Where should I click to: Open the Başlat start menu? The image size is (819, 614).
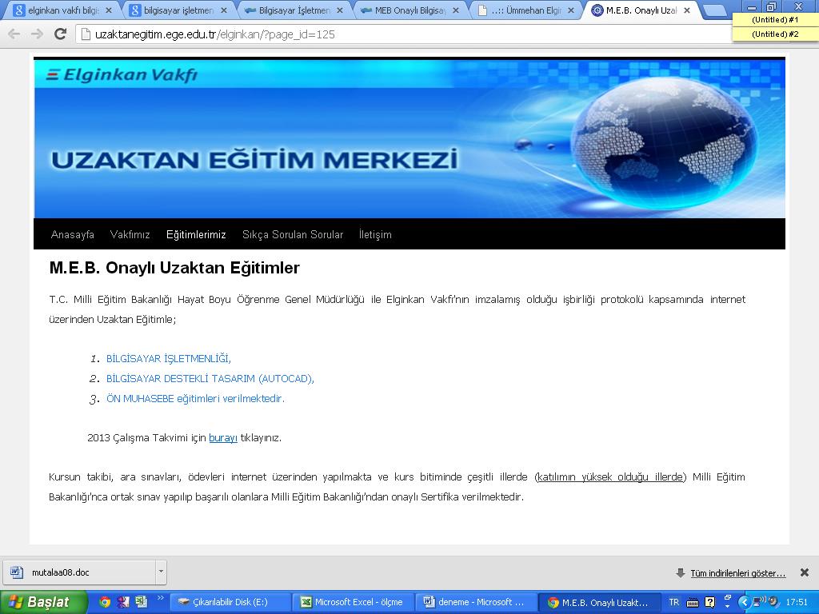click(x=43, y=602)
